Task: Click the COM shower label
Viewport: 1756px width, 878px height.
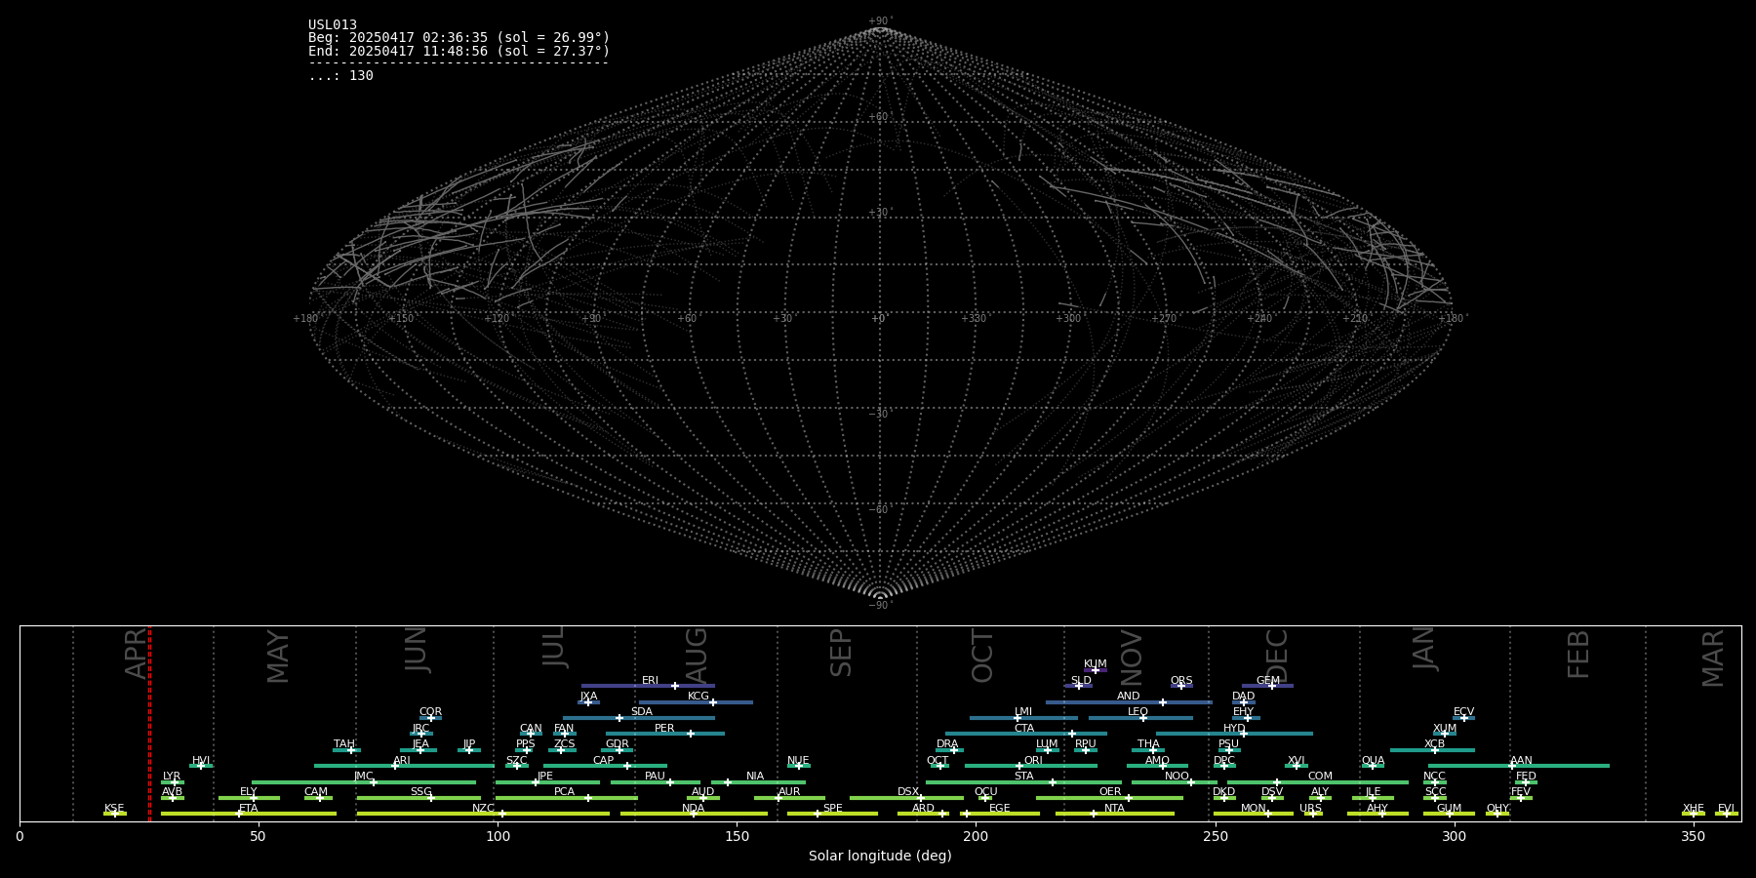Action: 1320,777
